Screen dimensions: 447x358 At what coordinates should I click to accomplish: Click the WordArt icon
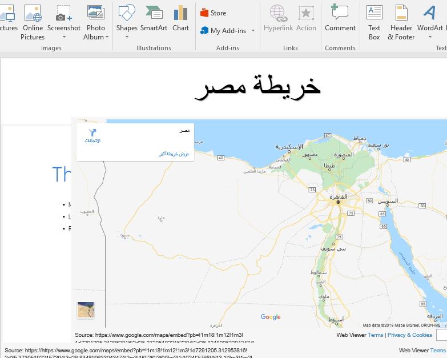click(x=430, y=13)
